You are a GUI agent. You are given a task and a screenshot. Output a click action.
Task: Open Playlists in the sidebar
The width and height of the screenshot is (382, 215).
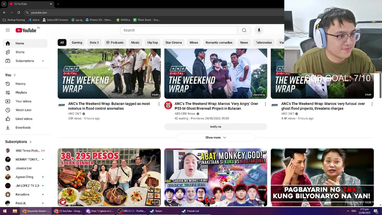click(25, 93)
